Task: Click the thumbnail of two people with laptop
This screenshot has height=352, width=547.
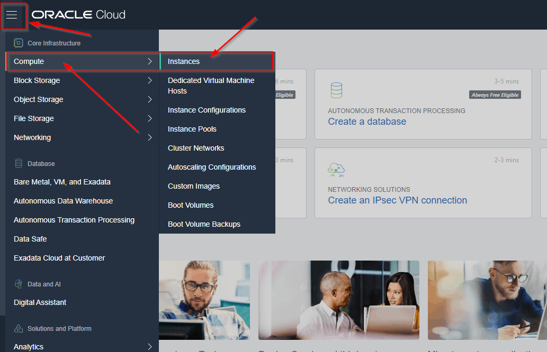Action: (x=339, y=300)
